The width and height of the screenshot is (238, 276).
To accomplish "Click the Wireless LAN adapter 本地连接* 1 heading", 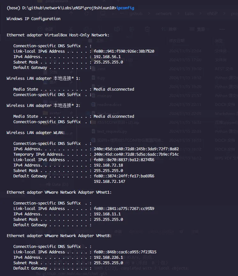I will 43,78.
